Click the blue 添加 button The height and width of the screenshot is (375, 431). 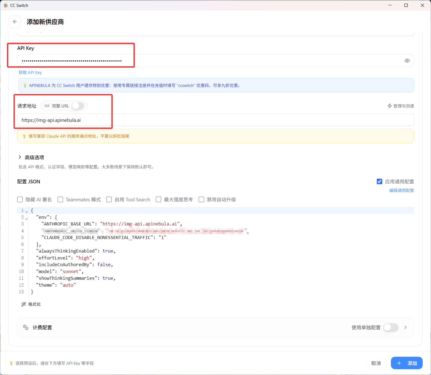click(x=407, y=363)
